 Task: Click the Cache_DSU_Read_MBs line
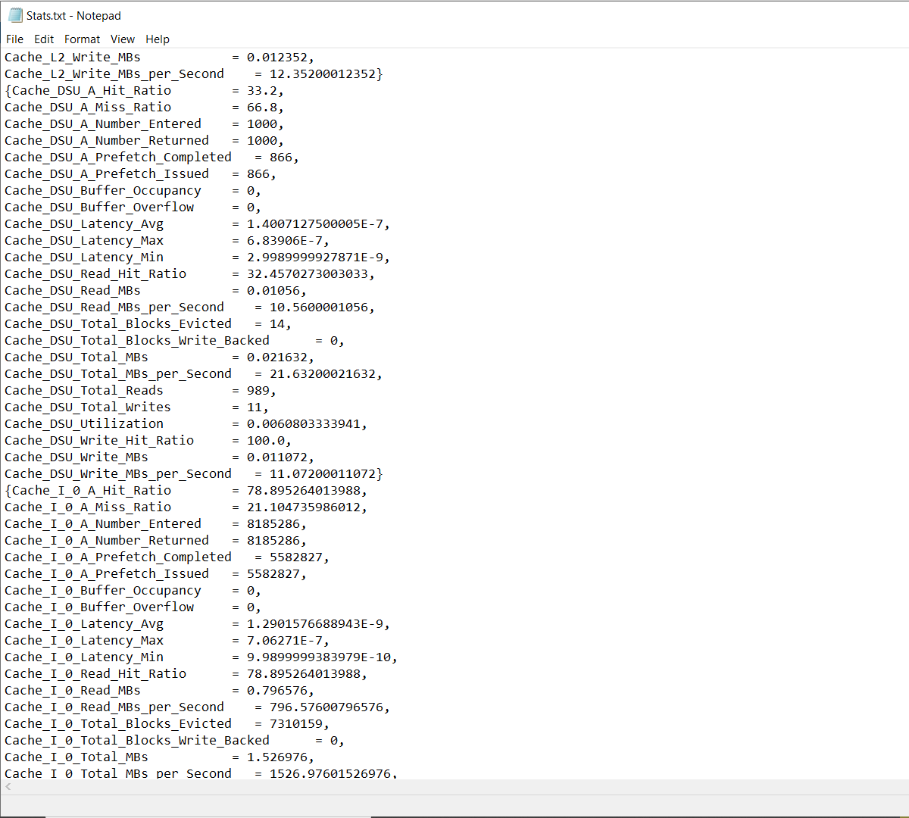tap(155, 291)
